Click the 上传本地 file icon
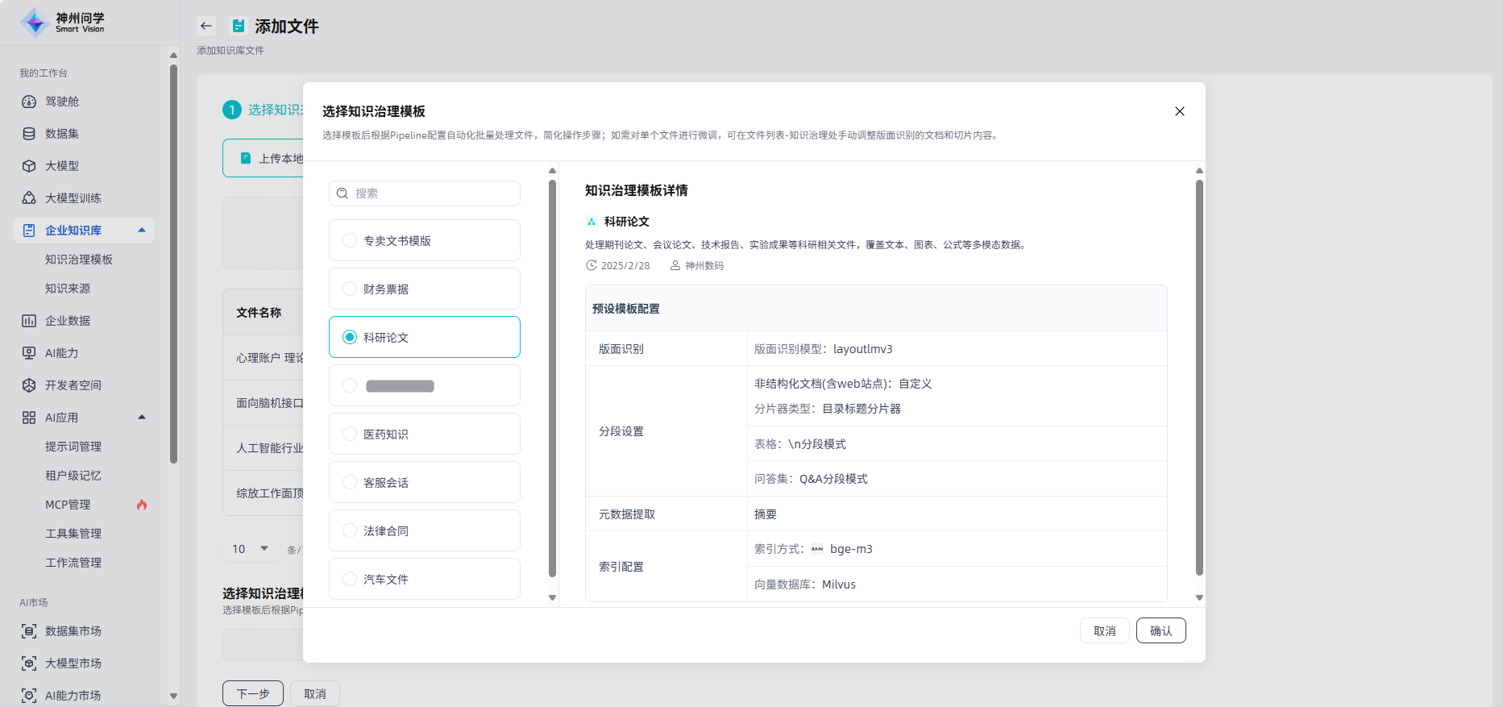The height and width of the screenshot is (707, 1503). click(246, 158)
